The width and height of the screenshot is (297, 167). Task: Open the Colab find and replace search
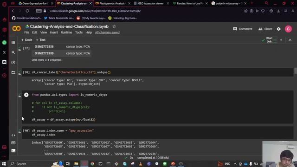click(x=13, y=52)
